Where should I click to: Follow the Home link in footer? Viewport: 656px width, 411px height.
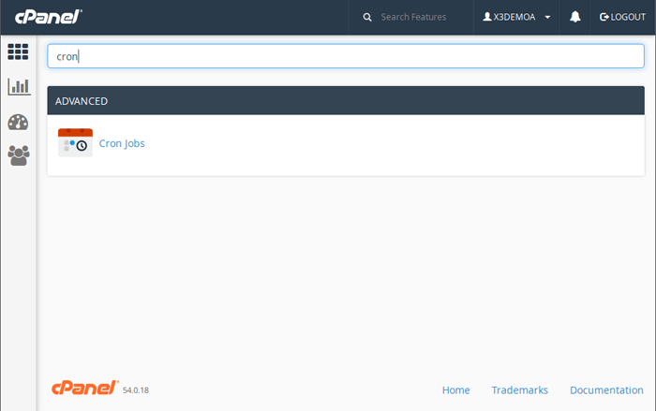(x=455, y=389)
